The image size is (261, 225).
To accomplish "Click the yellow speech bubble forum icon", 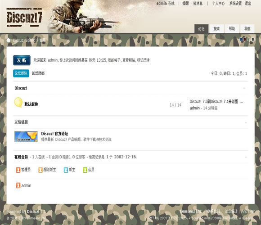I will click(18, 102).
